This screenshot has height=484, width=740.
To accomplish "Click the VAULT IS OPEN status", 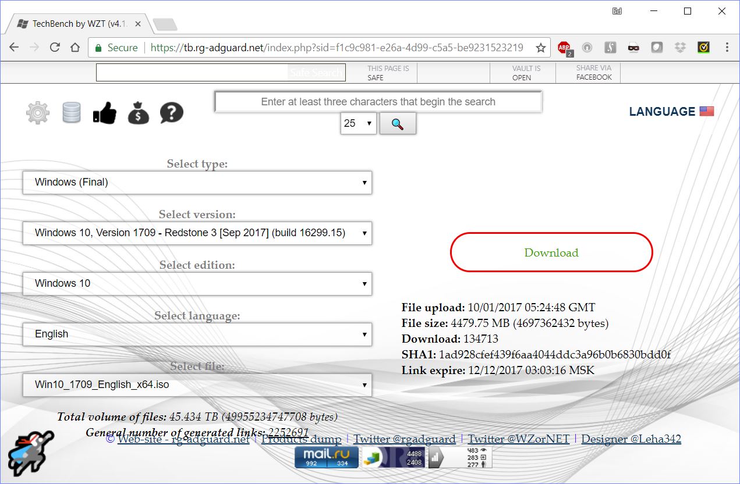I will 526,73.
